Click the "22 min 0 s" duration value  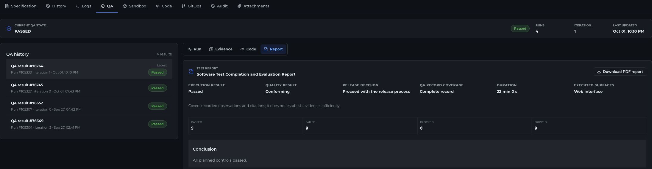tap(507, 91)
